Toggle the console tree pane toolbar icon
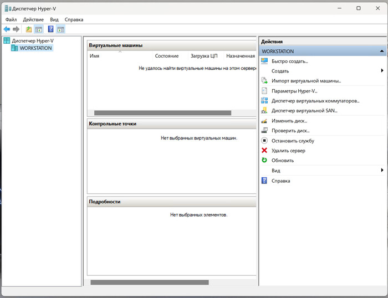 [x=39, y=29]
